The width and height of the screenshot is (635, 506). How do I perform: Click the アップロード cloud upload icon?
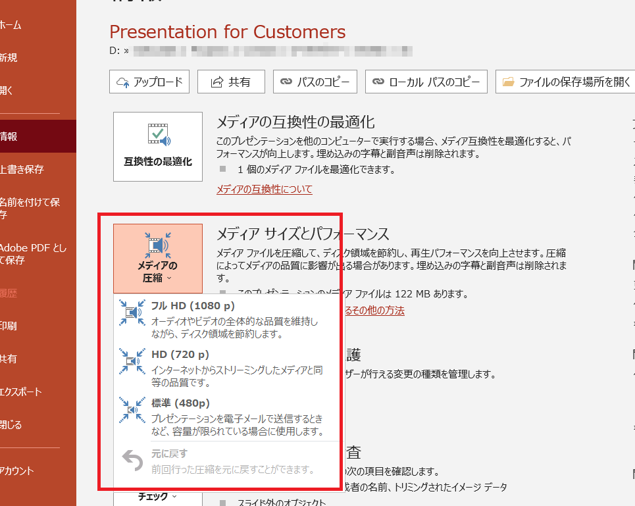pyautogui.click(x=122, y=81)
